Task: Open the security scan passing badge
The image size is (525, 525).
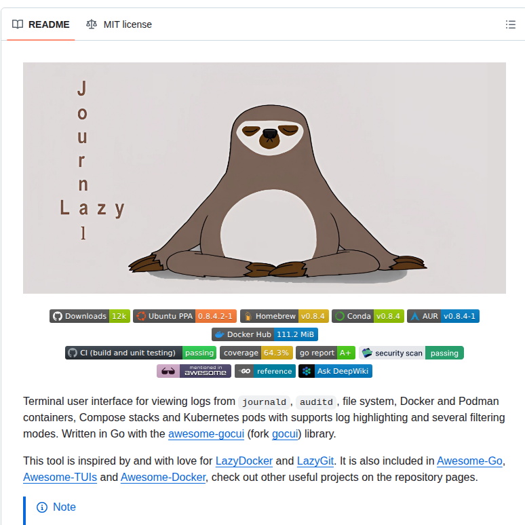Action: click(x=411, y=353)
